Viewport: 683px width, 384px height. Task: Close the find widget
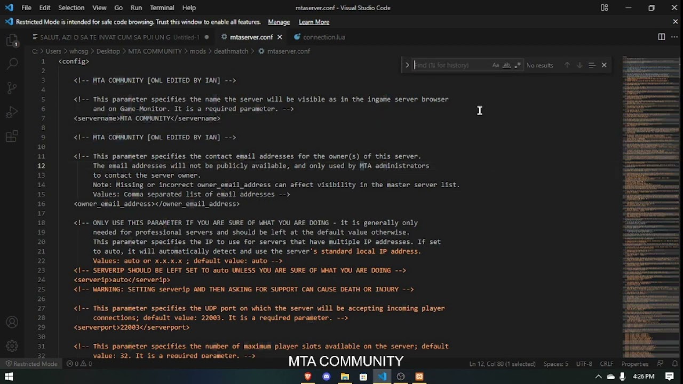click(x=604, y=65)
